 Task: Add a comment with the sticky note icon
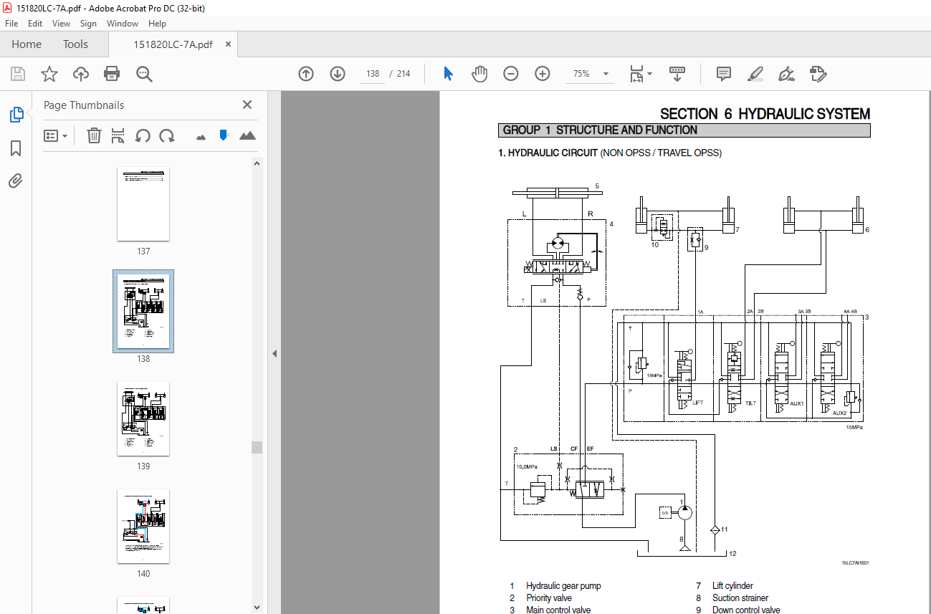click(724, 74)
